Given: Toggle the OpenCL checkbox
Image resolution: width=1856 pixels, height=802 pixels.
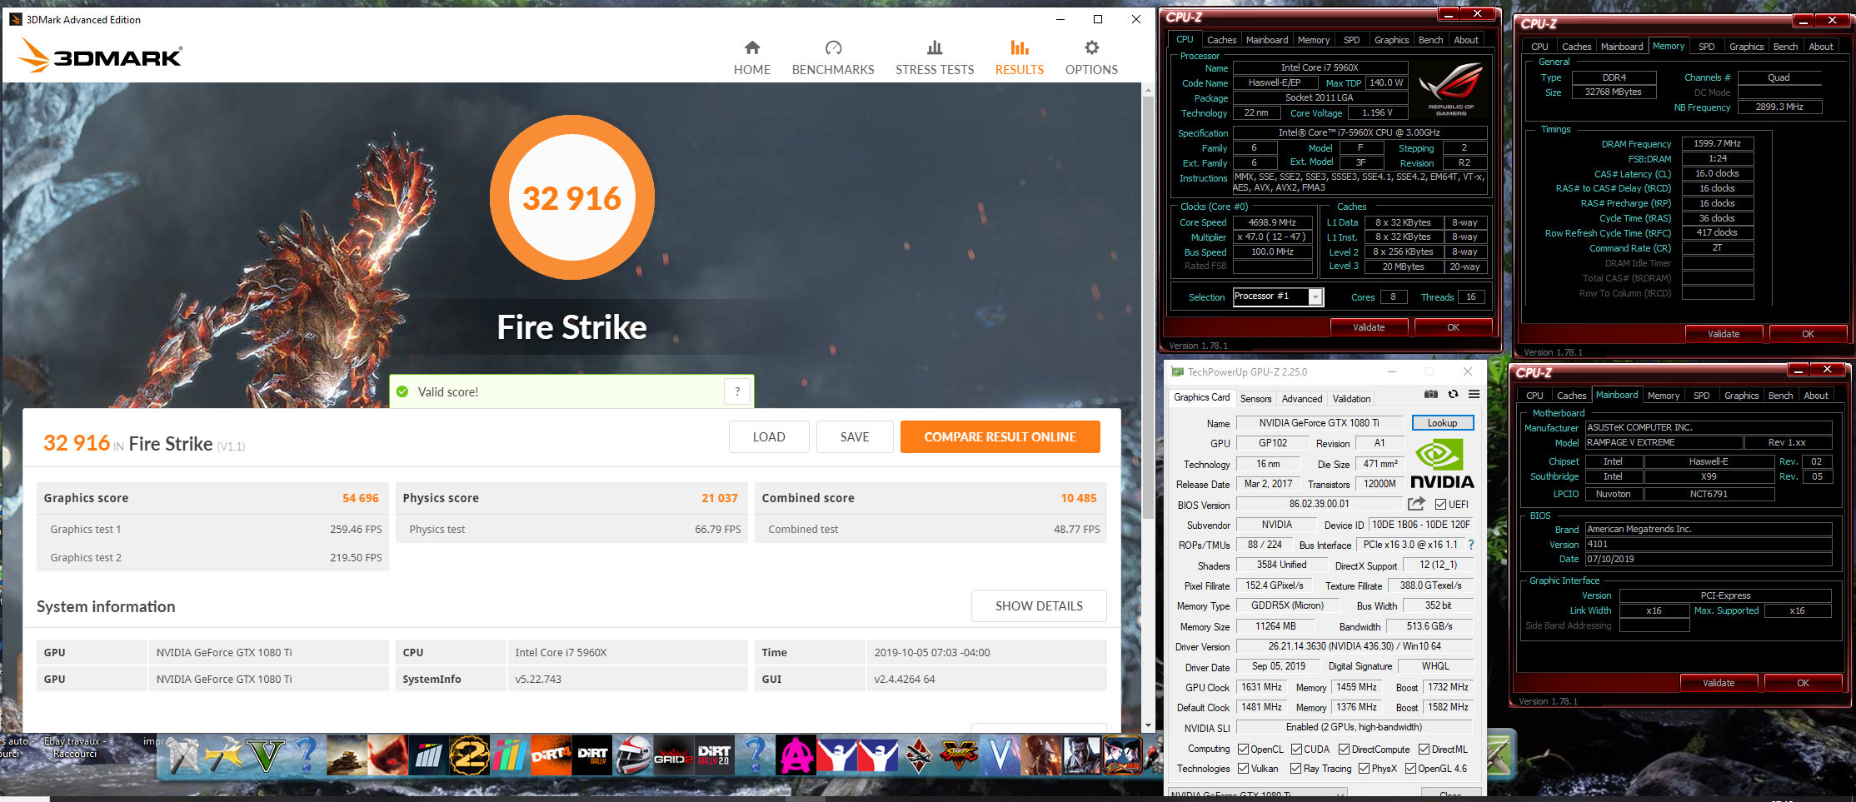Looking at the screenshot, I should 1243,750.
